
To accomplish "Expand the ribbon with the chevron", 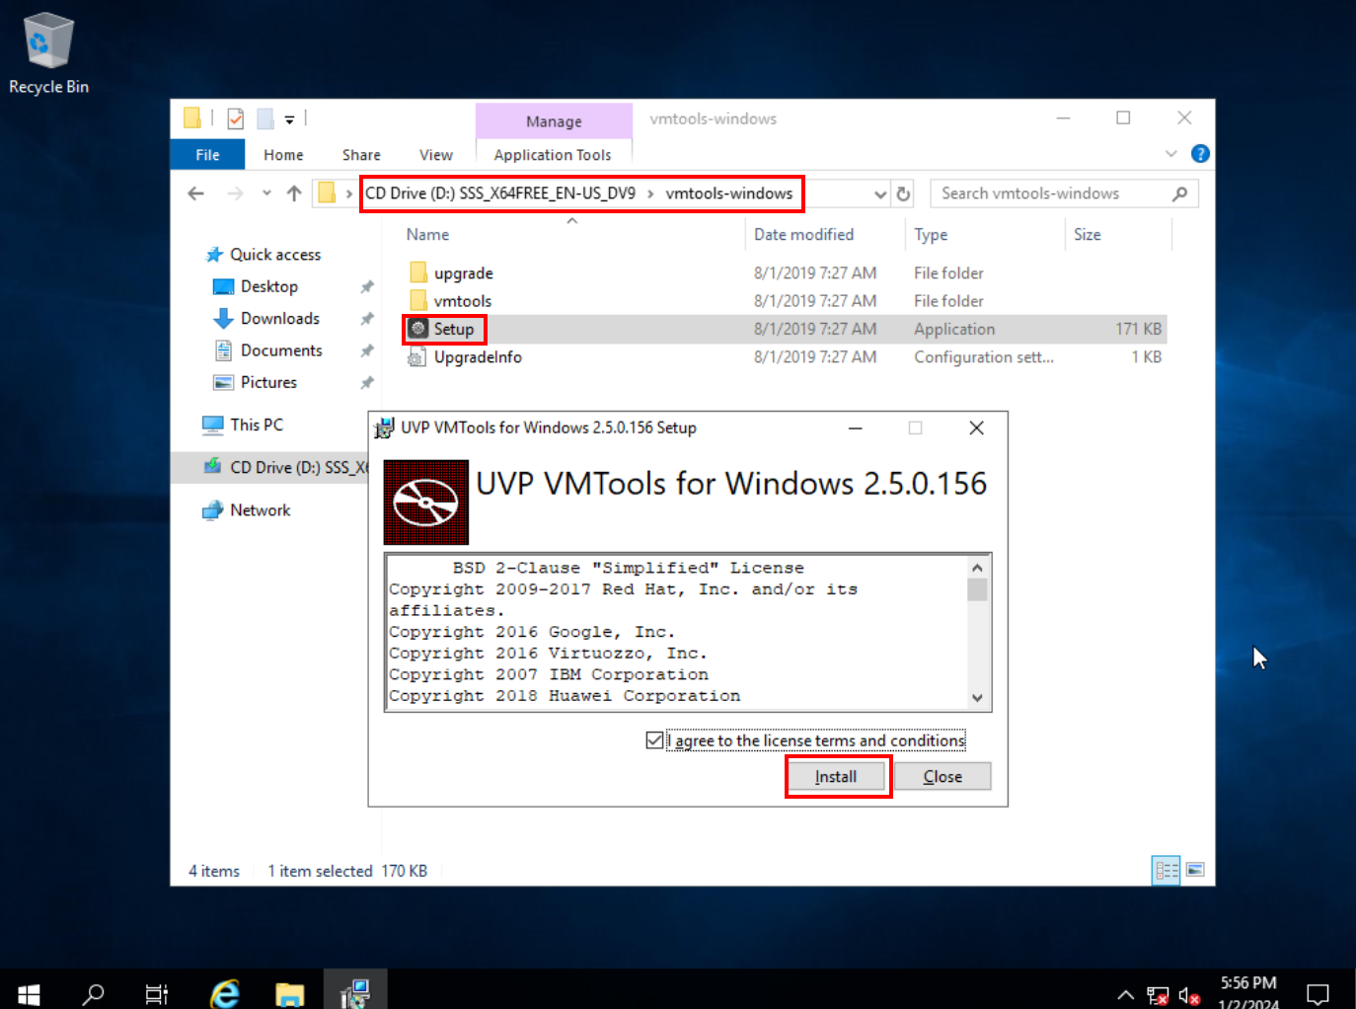I will tap(1171, 154).
